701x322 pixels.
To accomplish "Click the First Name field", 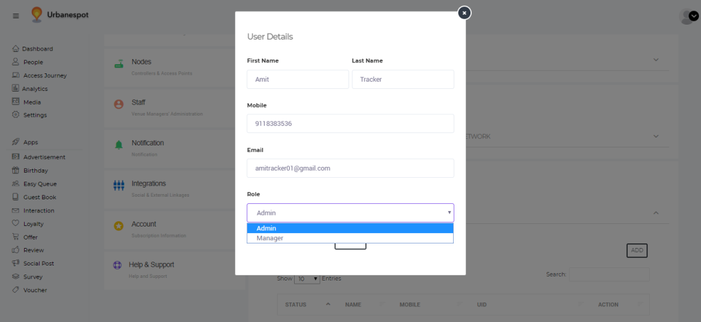I will (x=298, y=79).
